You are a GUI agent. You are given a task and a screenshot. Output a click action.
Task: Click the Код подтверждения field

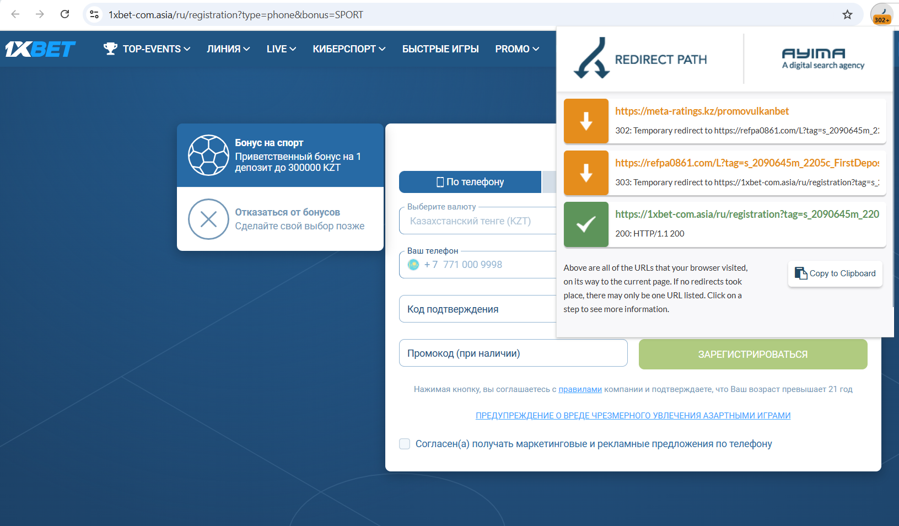477,309
